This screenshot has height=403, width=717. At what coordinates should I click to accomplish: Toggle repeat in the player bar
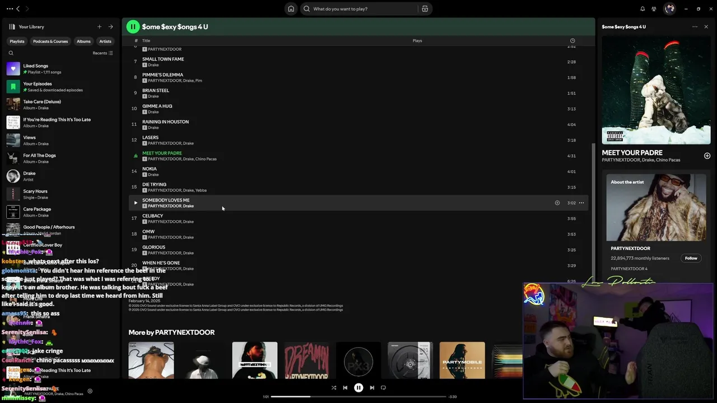pos(383,387)
